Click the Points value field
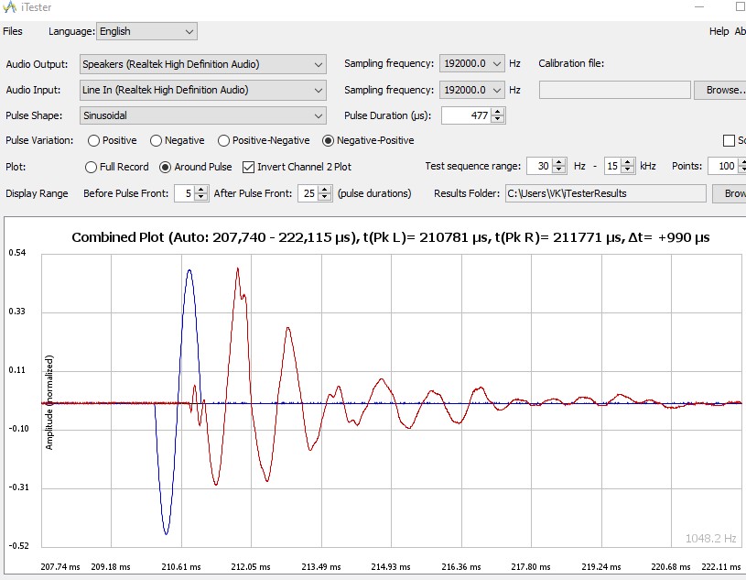746x580 pixels. (x=723, y=166)
